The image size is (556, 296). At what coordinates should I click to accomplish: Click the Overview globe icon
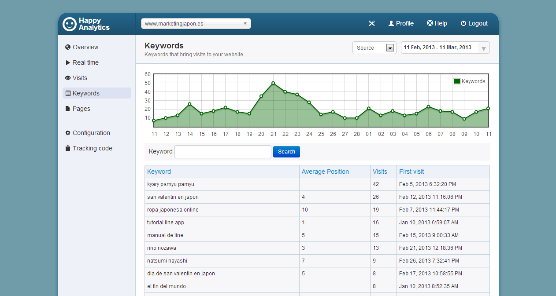pos(68,47)
